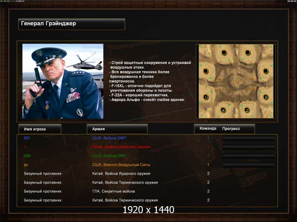The width and height of the screenshot is (297, 222).
Task: Click team number 2 in the ГЛА row
Action: tap(208, 191)
